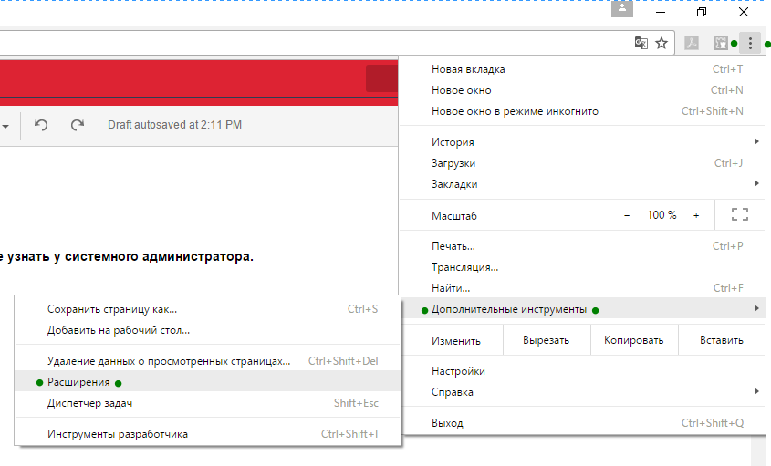Open Диспетчер задач from submenu

click(207, 403)
